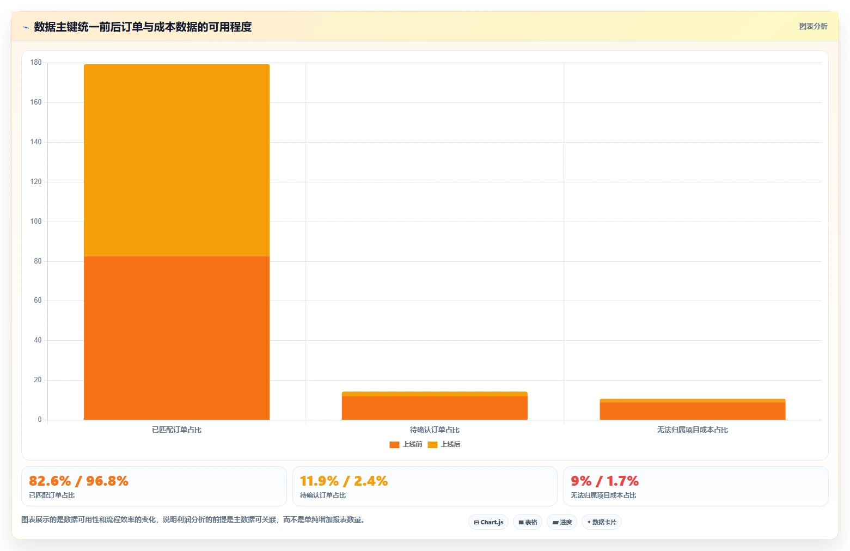Select the Chart.js tag chip
Image resolution: width=850 pixels, height=551 pixels.
pos(488,522)
